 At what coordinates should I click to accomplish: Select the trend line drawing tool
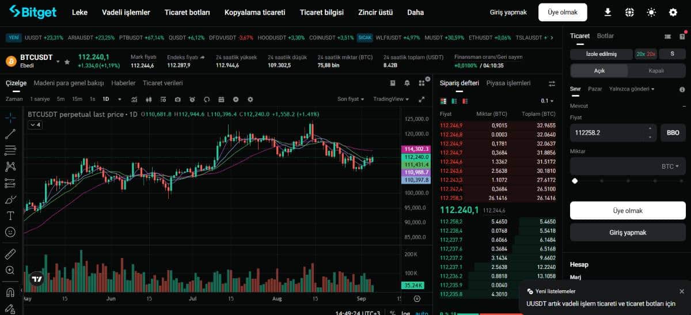10,134
